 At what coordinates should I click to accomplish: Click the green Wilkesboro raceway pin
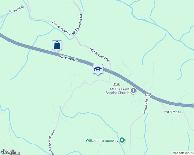coord(122,140)
